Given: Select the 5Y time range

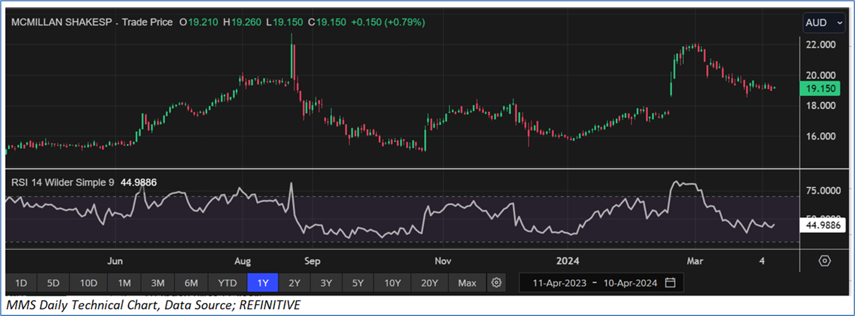Looking at the screenshot, I should tap(358, 283).
